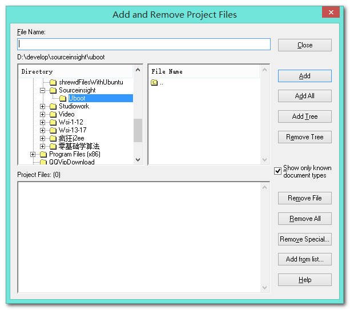
Task: Open Help for this dialog
Action: 304,280
